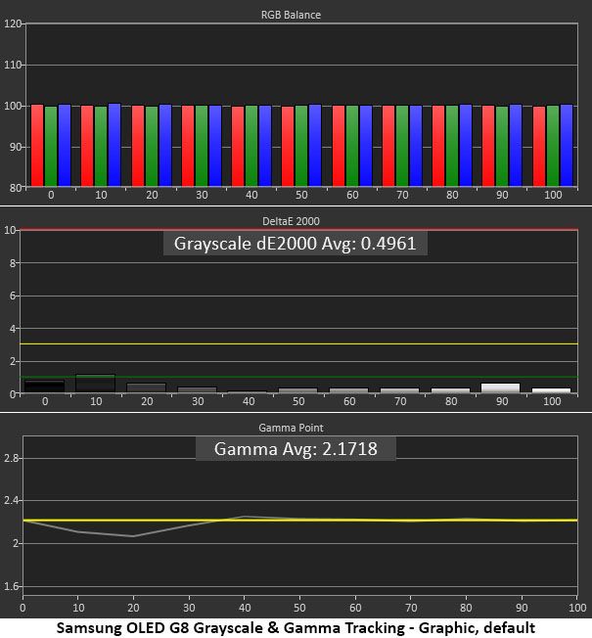Click the 120 label on RGB Balance axis
Image resolution: width=592 pixels, height=638 pixels.
point(12,23)
